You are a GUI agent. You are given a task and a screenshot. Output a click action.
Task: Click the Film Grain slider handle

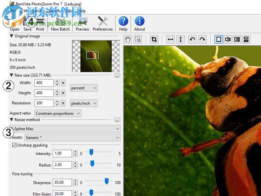pyautogui.click(x=91, y=192)
